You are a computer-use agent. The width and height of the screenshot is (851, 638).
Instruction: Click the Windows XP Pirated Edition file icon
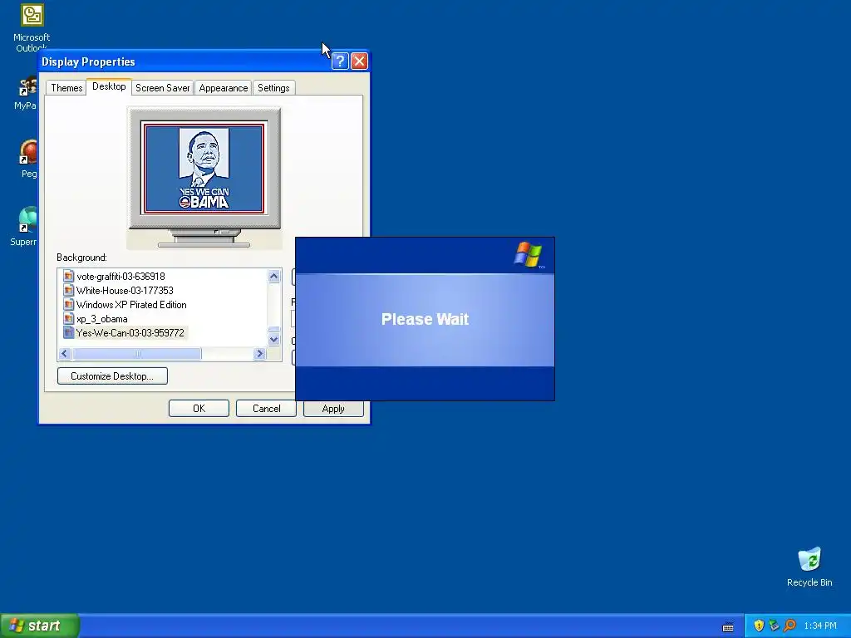tap(68, 304)
